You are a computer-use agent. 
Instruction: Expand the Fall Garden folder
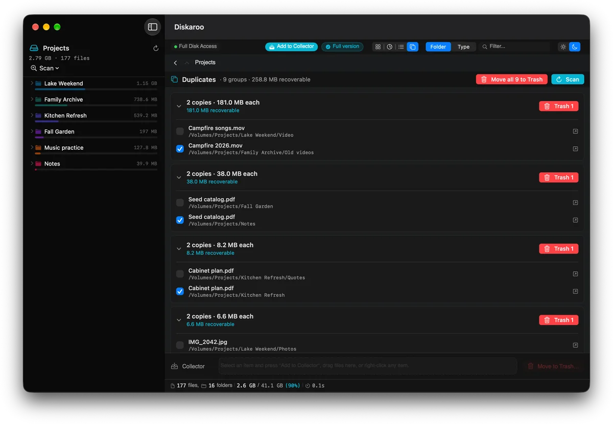tap(32, 132)
